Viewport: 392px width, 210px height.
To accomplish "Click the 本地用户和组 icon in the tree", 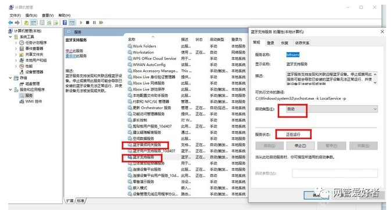I will (x=22, y=60).
